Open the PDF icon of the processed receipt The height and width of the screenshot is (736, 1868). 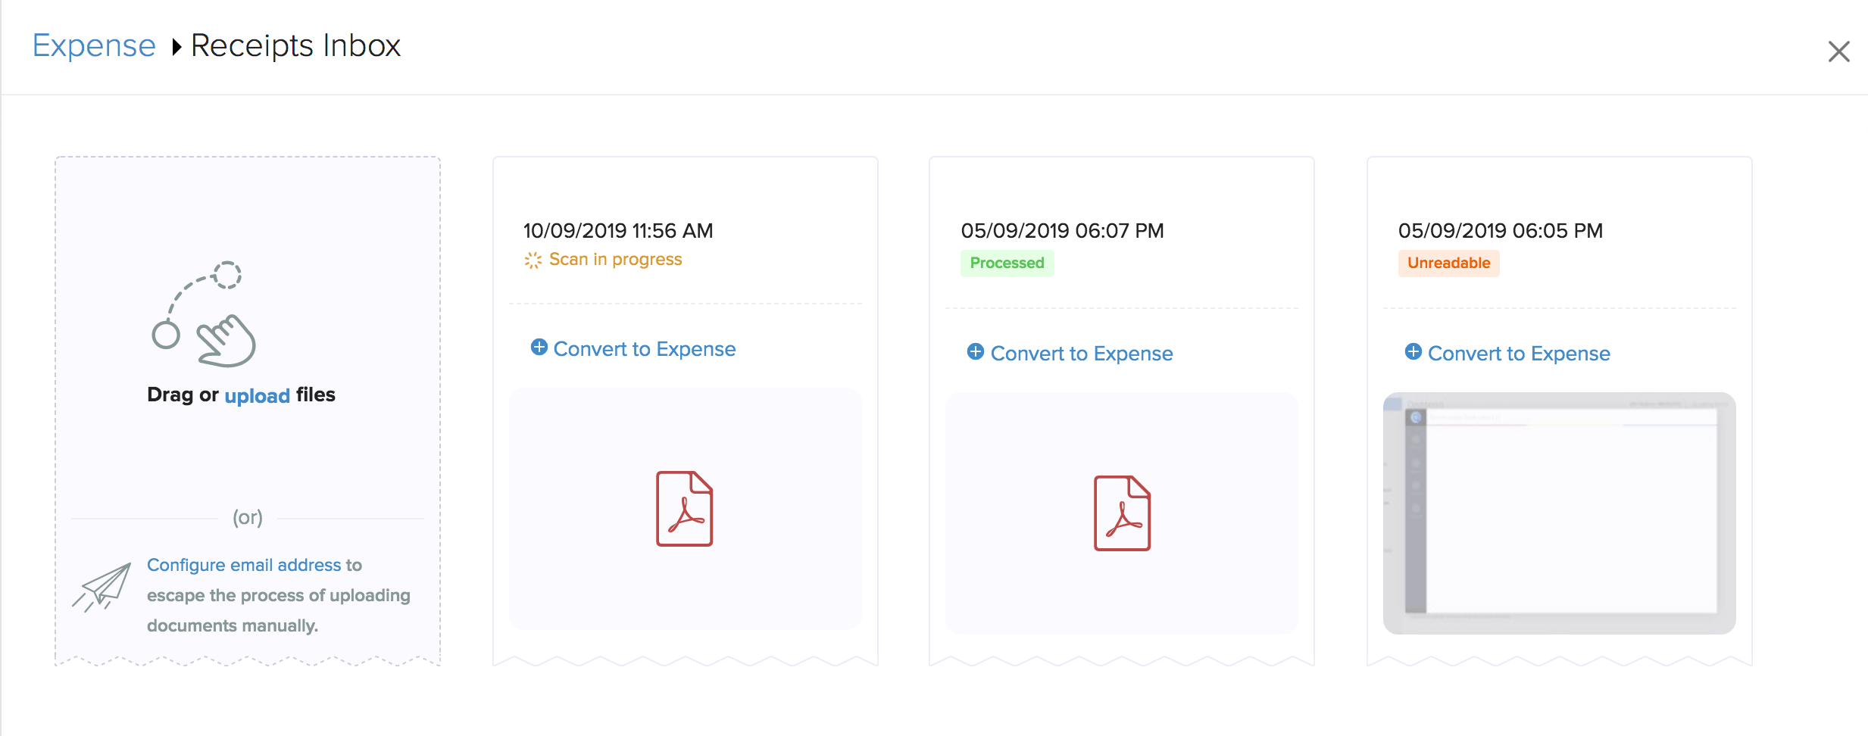pos(1122,513)
